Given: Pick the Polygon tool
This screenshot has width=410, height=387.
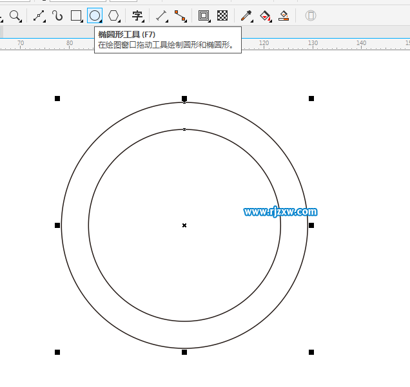Looking at the screenshot, I should tap(113, 15).
